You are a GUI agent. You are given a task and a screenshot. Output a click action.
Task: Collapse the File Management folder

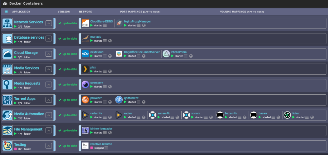click(49, 130)
